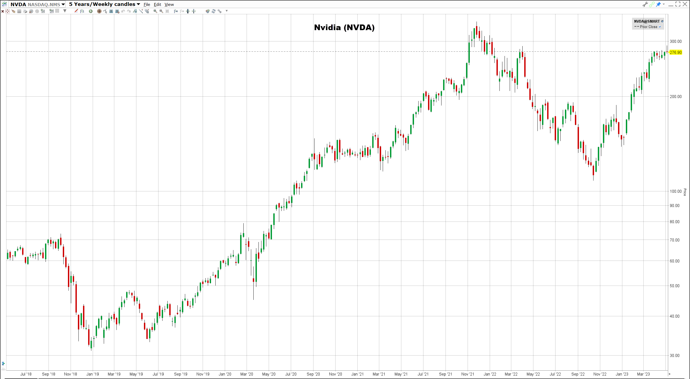Click the shift bars right arrow icon

(x=176, y=11)
